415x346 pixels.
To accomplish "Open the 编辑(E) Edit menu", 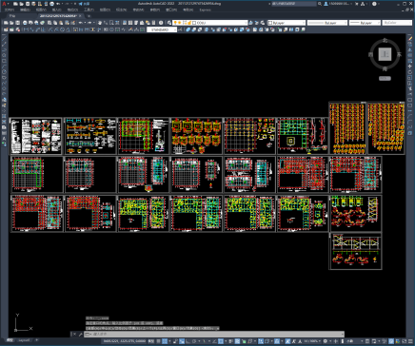I will coord(25,10).
